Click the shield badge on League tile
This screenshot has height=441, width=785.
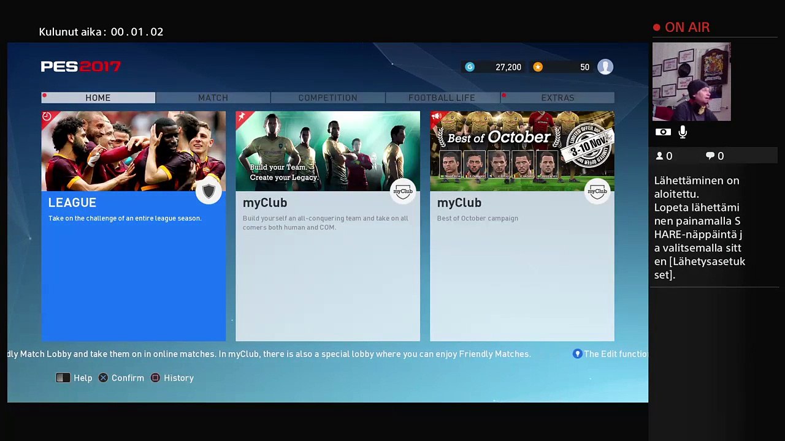209,192
